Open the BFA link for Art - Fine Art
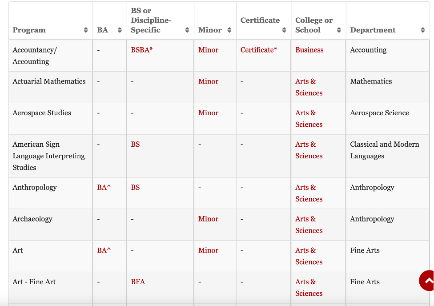 click(x=138, y=282)
